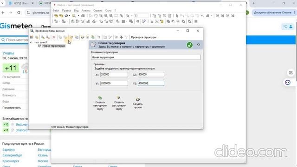The height and width of the screenshot is (167, 297).
Task: Select тест зона3 root tree item
Action: click(x=40, y=42)
